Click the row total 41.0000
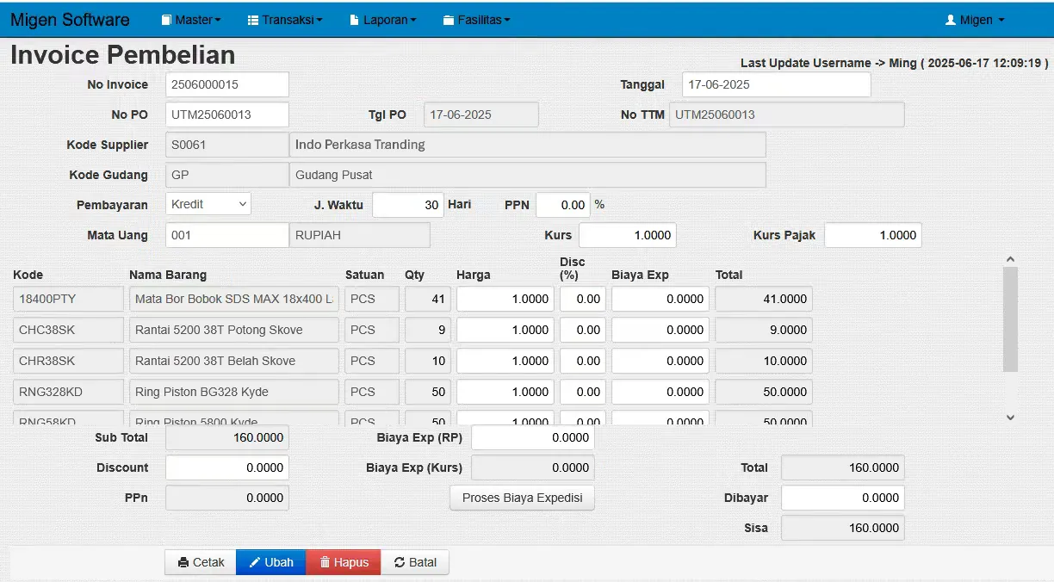The height and width of the screenshot is (582, 1054). click(x=764, y=299)
